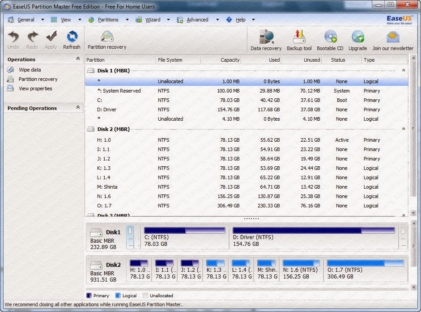Open the Wizard menu

point(153,20)
